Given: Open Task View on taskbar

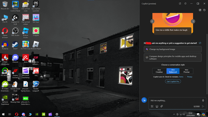Looking at the screenshot, I should point(10,114).
